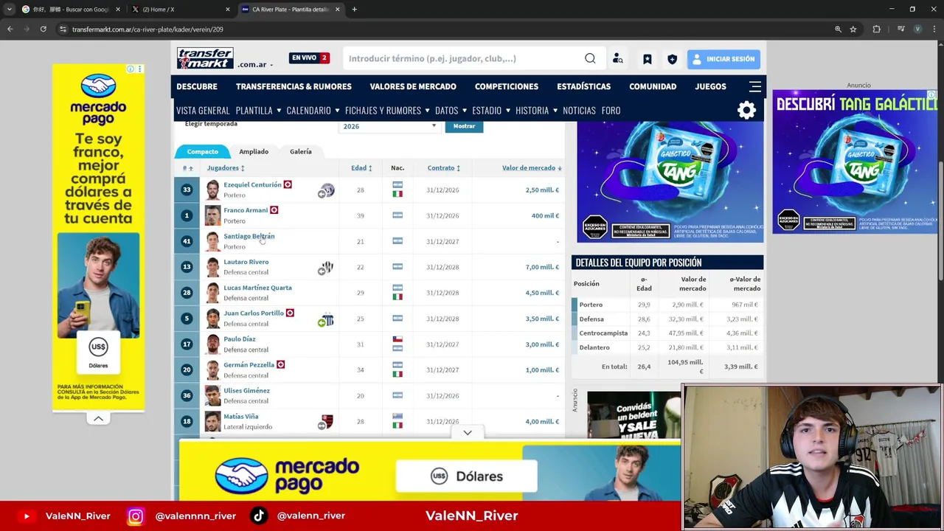This screenshot has width=944, height=531.
Task: Open the settings gear icon
Action: pos(746,111)
